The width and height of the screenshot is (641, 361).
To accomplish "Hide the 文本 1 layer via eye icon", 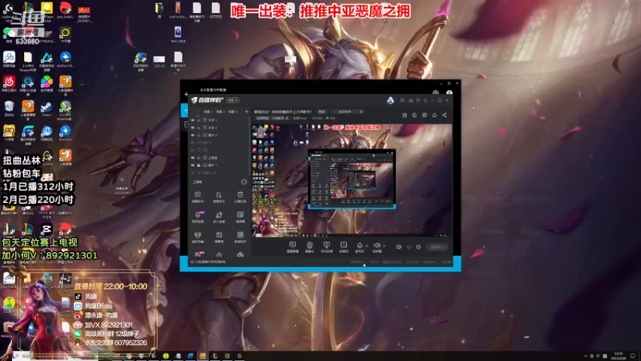I will point(192,120).
